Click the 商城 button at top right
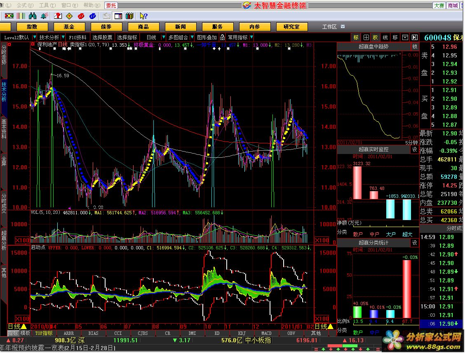Image resolution: width=465 pixels, height=353 pixels. [x=453, y=6]
